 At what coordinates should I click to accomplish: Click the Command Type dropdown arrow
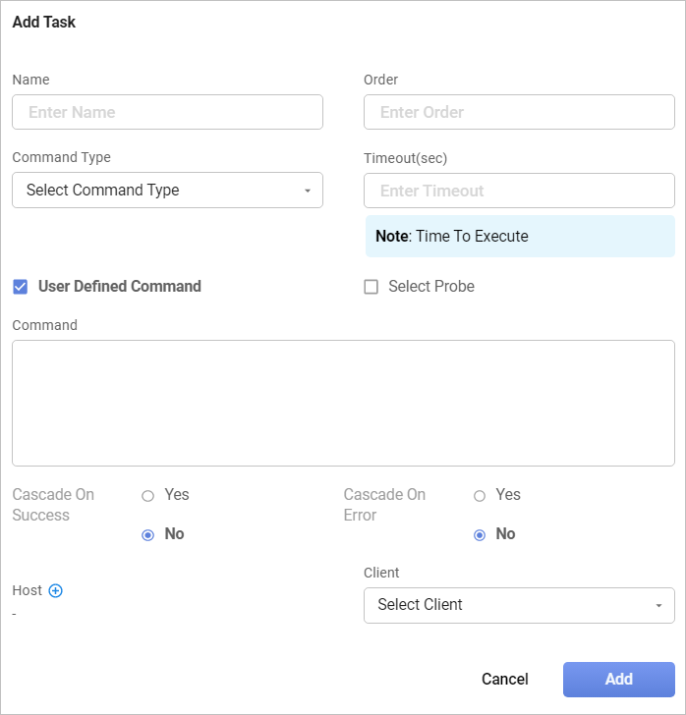(308, 191)
